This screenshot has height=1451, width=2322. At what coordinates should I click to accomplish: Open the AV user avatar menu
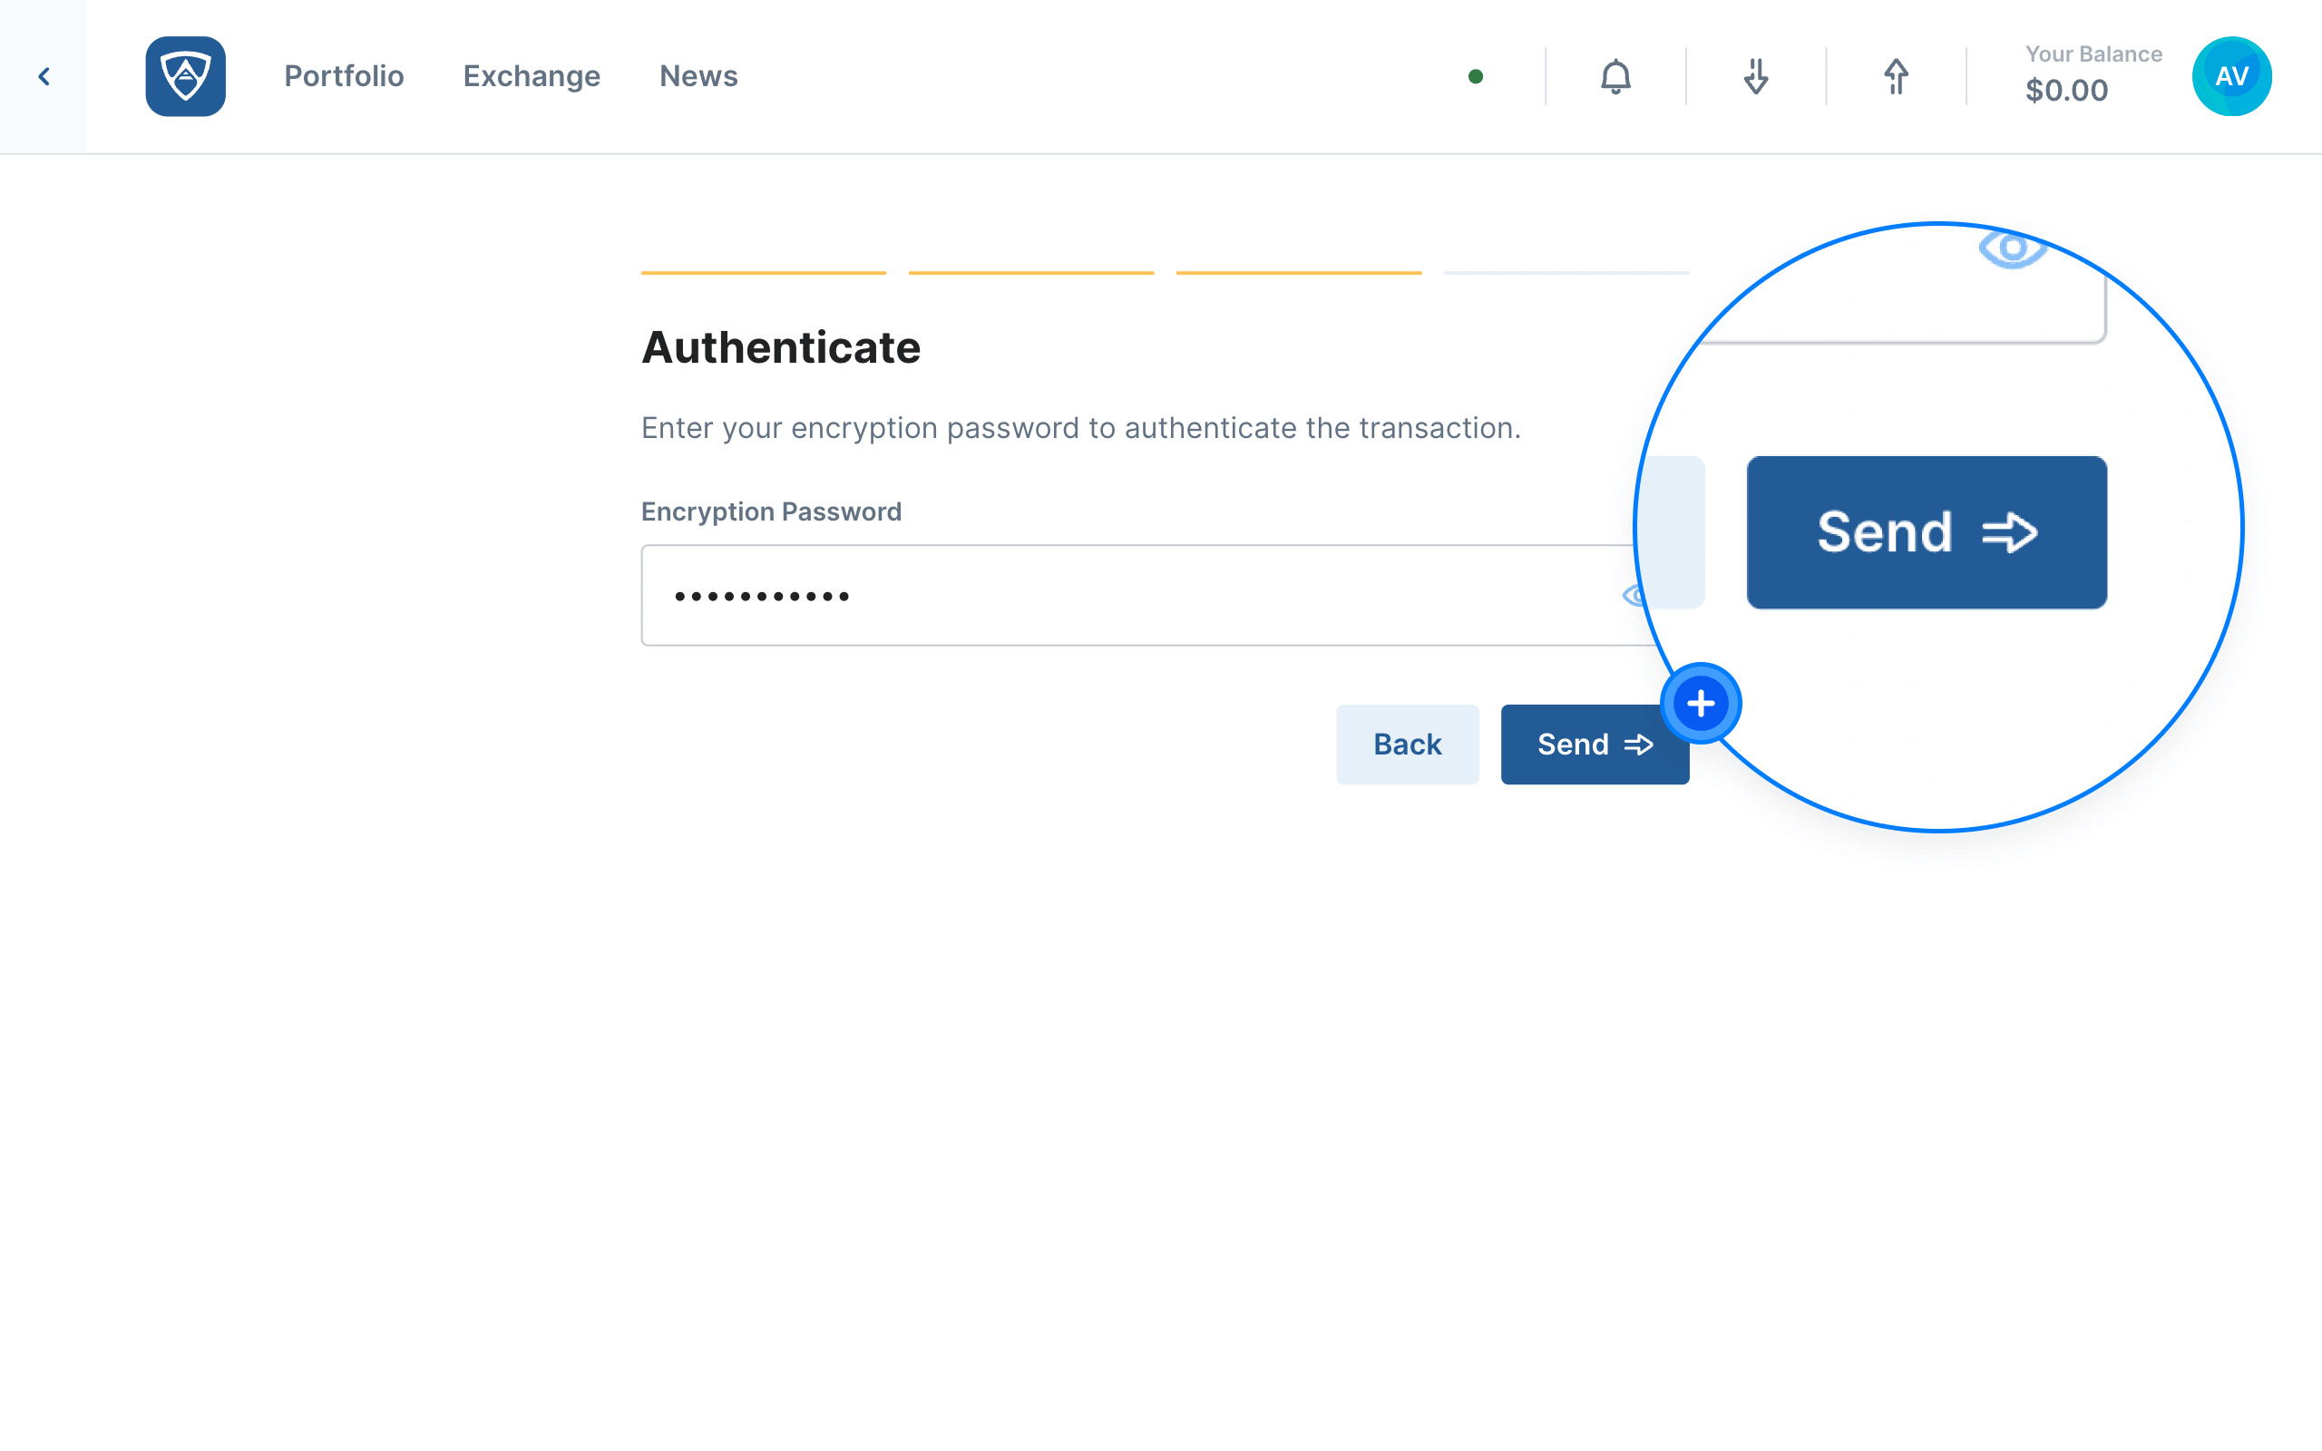[2232, 77]
